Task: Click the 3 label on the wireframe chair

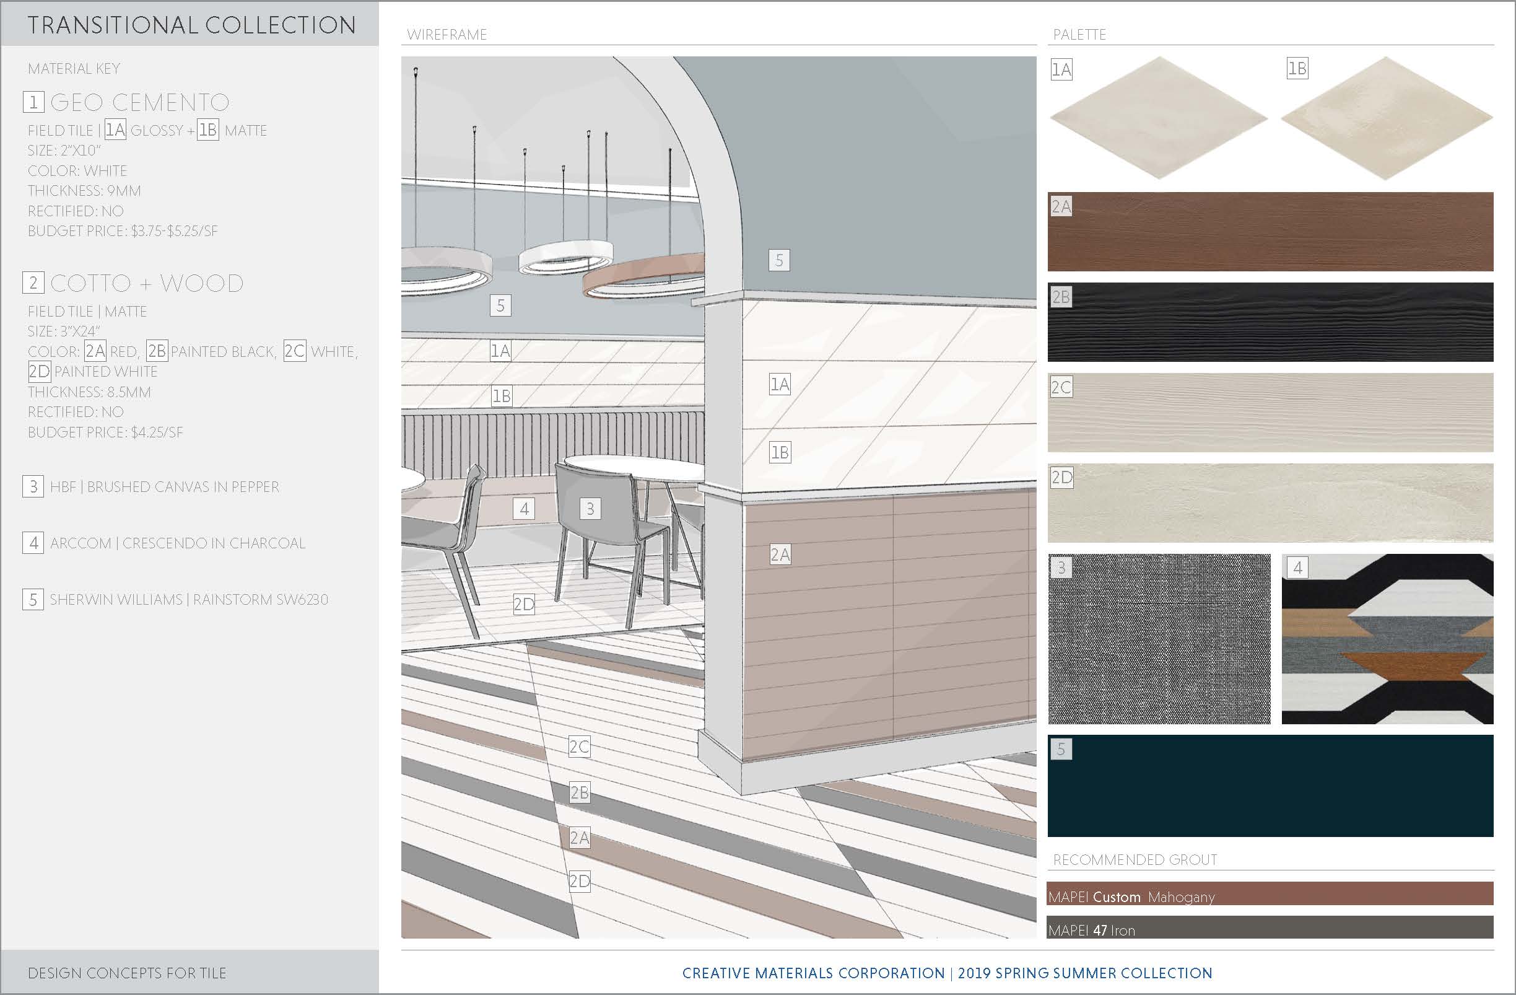Action: [x=590, y=508]
